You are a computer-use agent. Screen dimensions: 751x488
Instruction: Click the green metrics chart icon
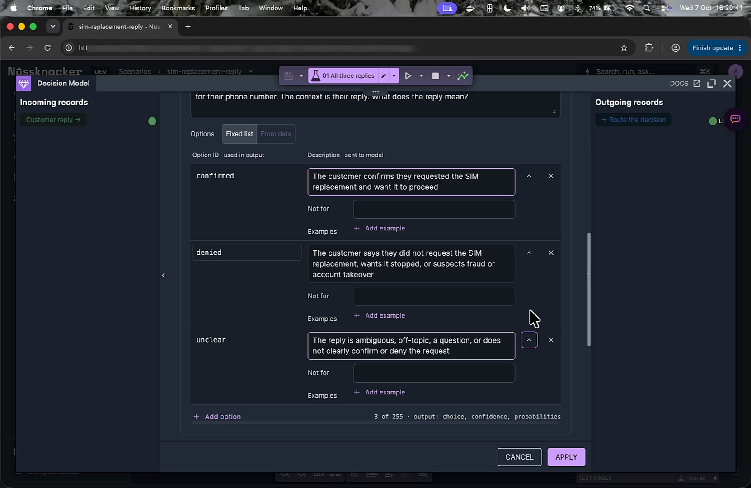[463, 76]
